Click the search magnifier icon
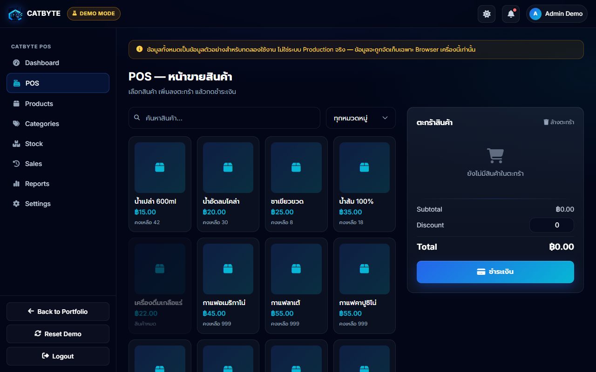 click(x=137, y=118)
